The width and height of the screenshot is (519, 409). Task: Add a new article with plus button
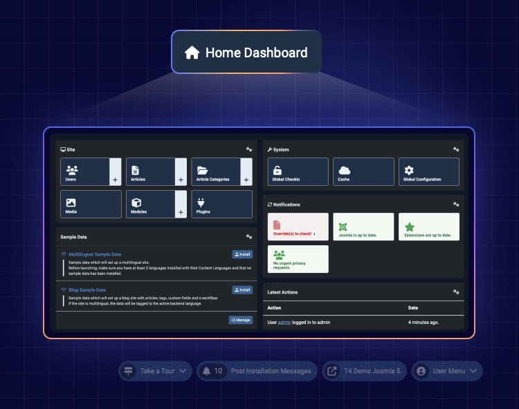click(181, 171)
